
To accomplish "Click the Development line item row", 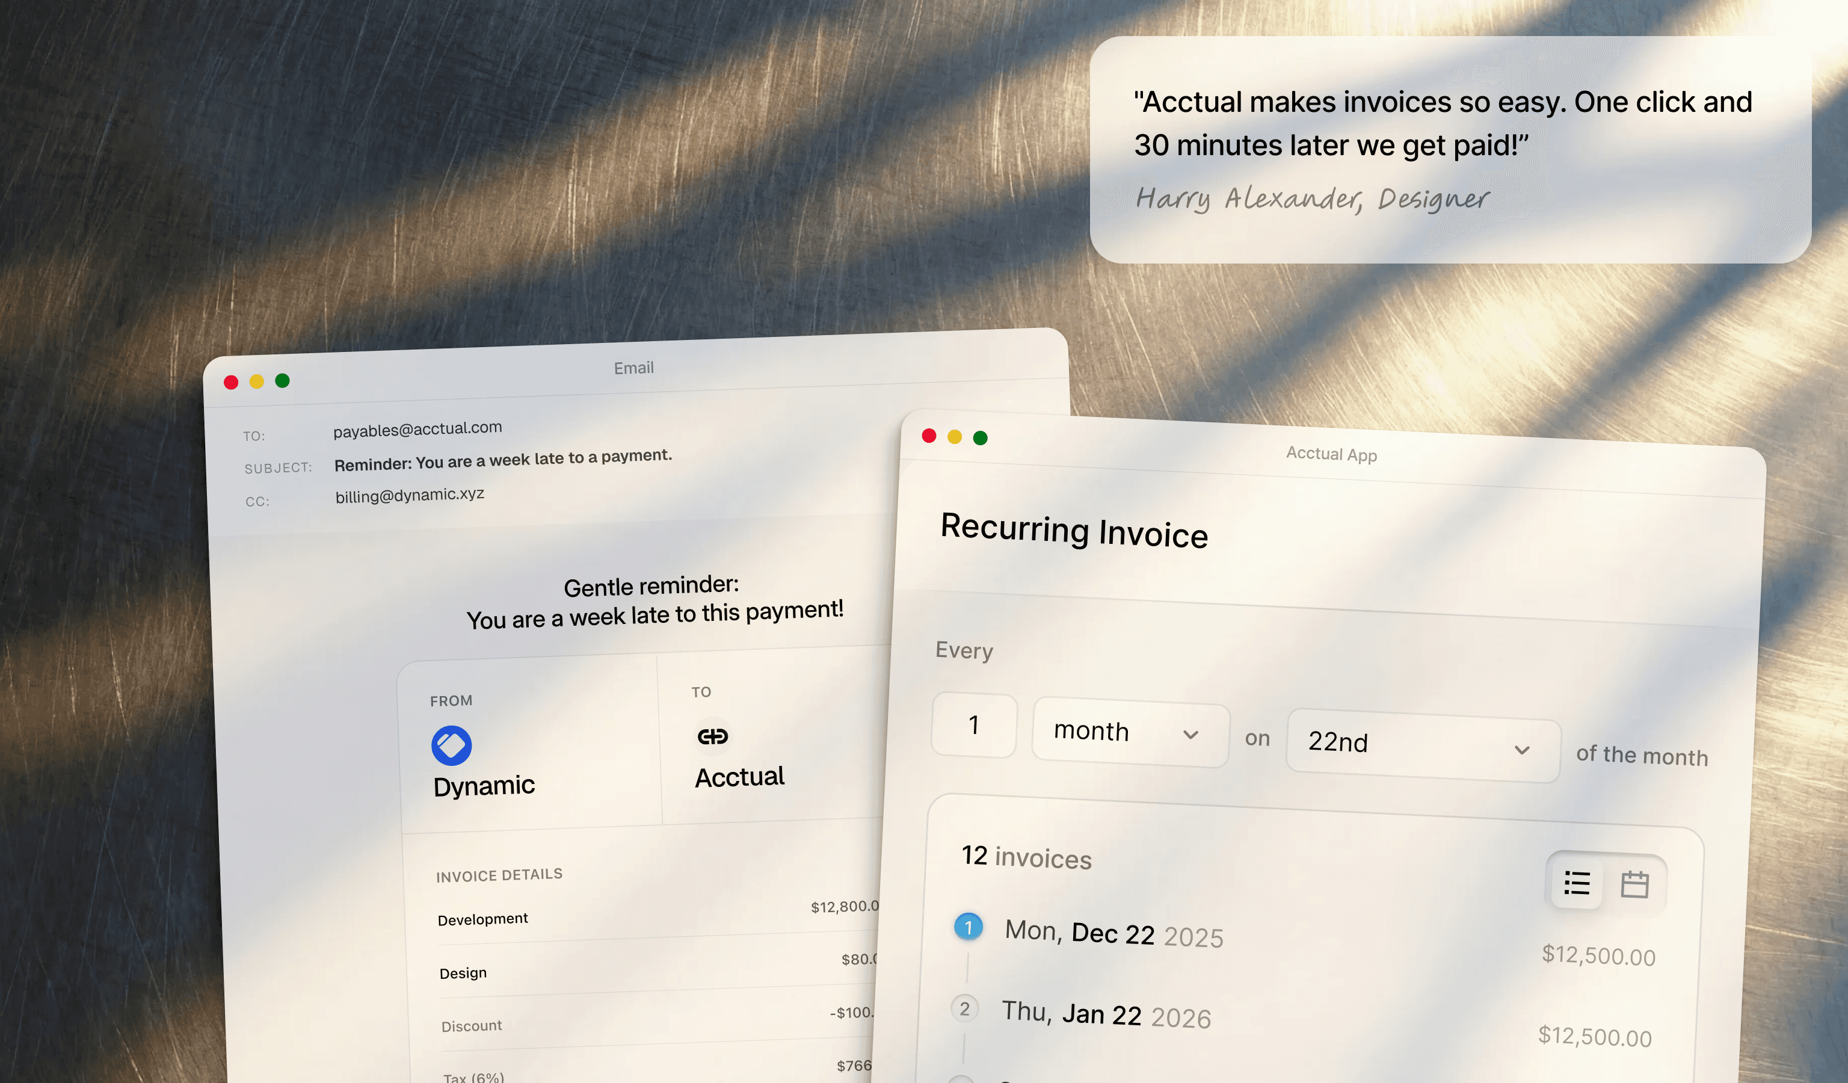I will 482,919.
